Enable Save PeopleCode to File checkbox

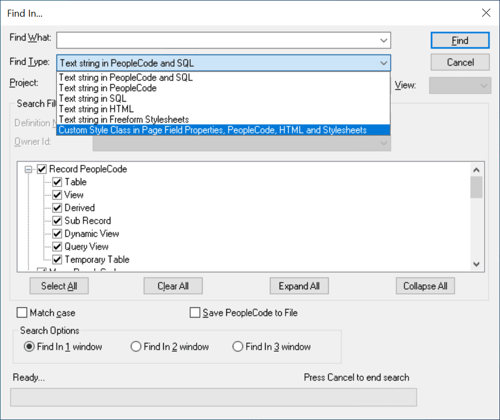(x=195, y=313)
